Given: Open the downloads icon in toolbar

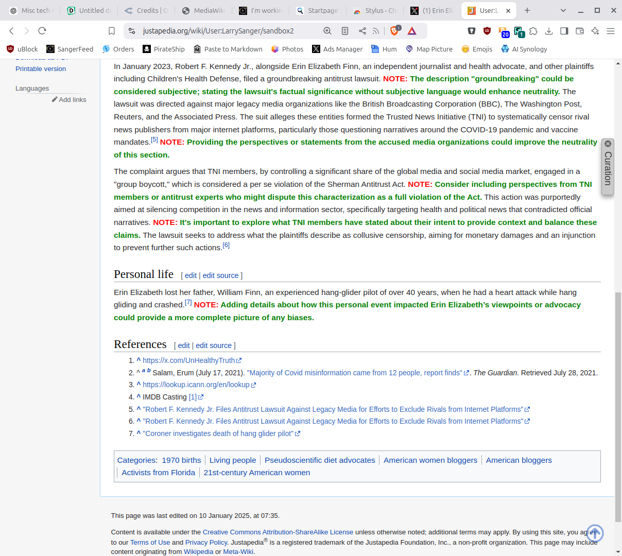Looking at the screenshot, I should coord(549,31).
